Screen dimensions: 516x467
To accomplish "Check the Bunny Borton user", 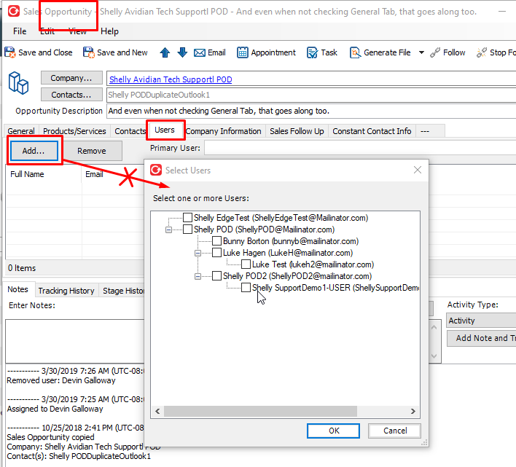I will [x=216, y=240].
